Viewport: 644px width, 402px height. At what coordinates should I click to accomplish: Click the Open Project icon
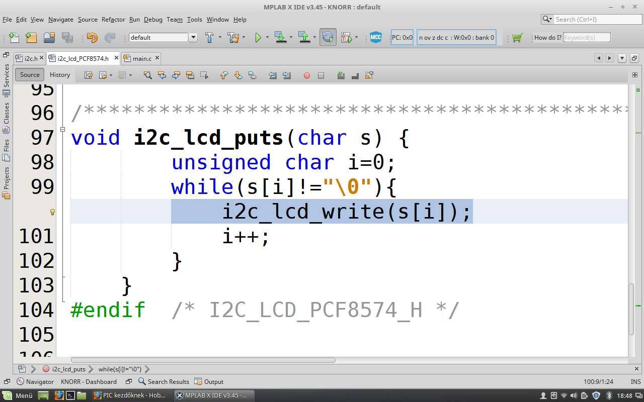click(49, 37)
